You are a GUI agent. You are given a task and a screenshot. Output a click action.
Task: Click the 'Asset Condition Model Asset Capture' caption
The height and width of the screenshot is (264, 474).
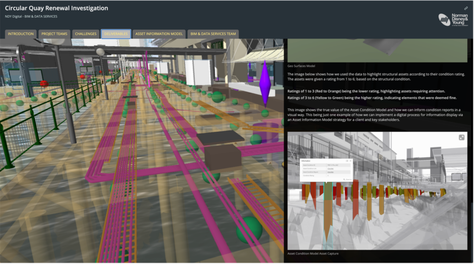[313, 253]
